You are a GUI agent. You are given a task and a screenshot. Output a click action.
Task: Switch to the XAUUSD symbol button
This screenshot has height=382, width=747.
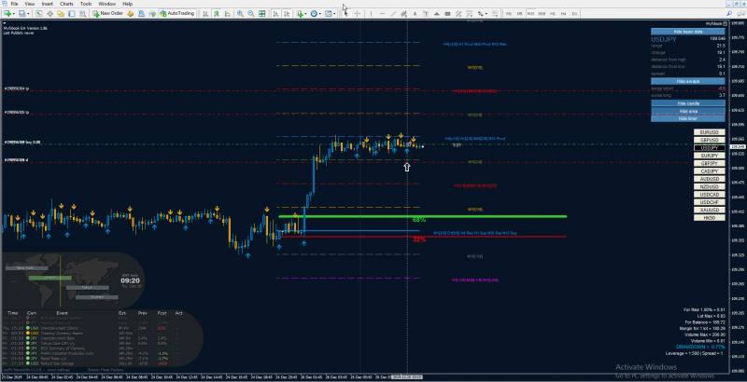[710, 210]
